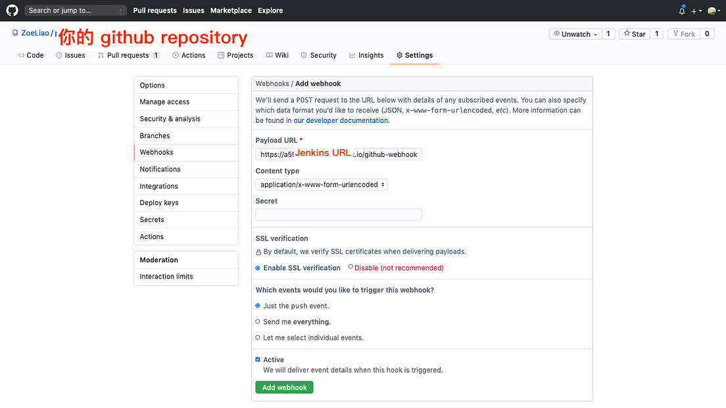Click the Star icon for this repo
This screenshot has width=726, height=408.
pos(626,33)
